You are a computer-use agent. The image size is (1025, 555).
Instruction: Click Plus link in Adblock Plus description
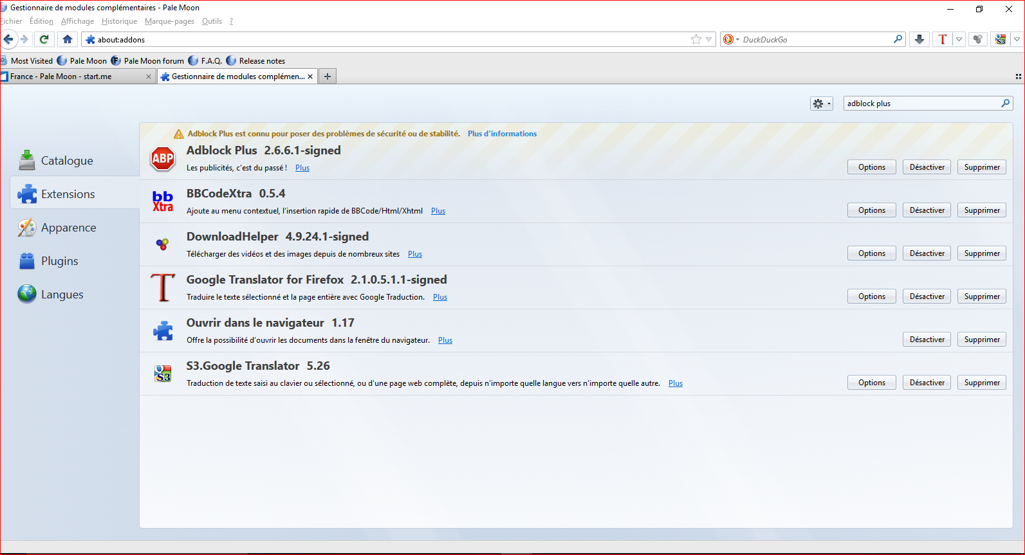click(x=302, y=168)
